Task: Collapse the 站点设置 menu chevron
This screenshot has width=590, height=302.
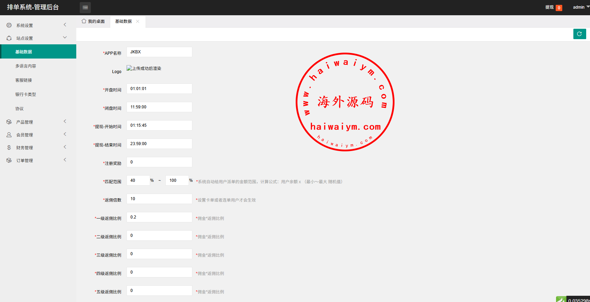Action: (65, 37)
